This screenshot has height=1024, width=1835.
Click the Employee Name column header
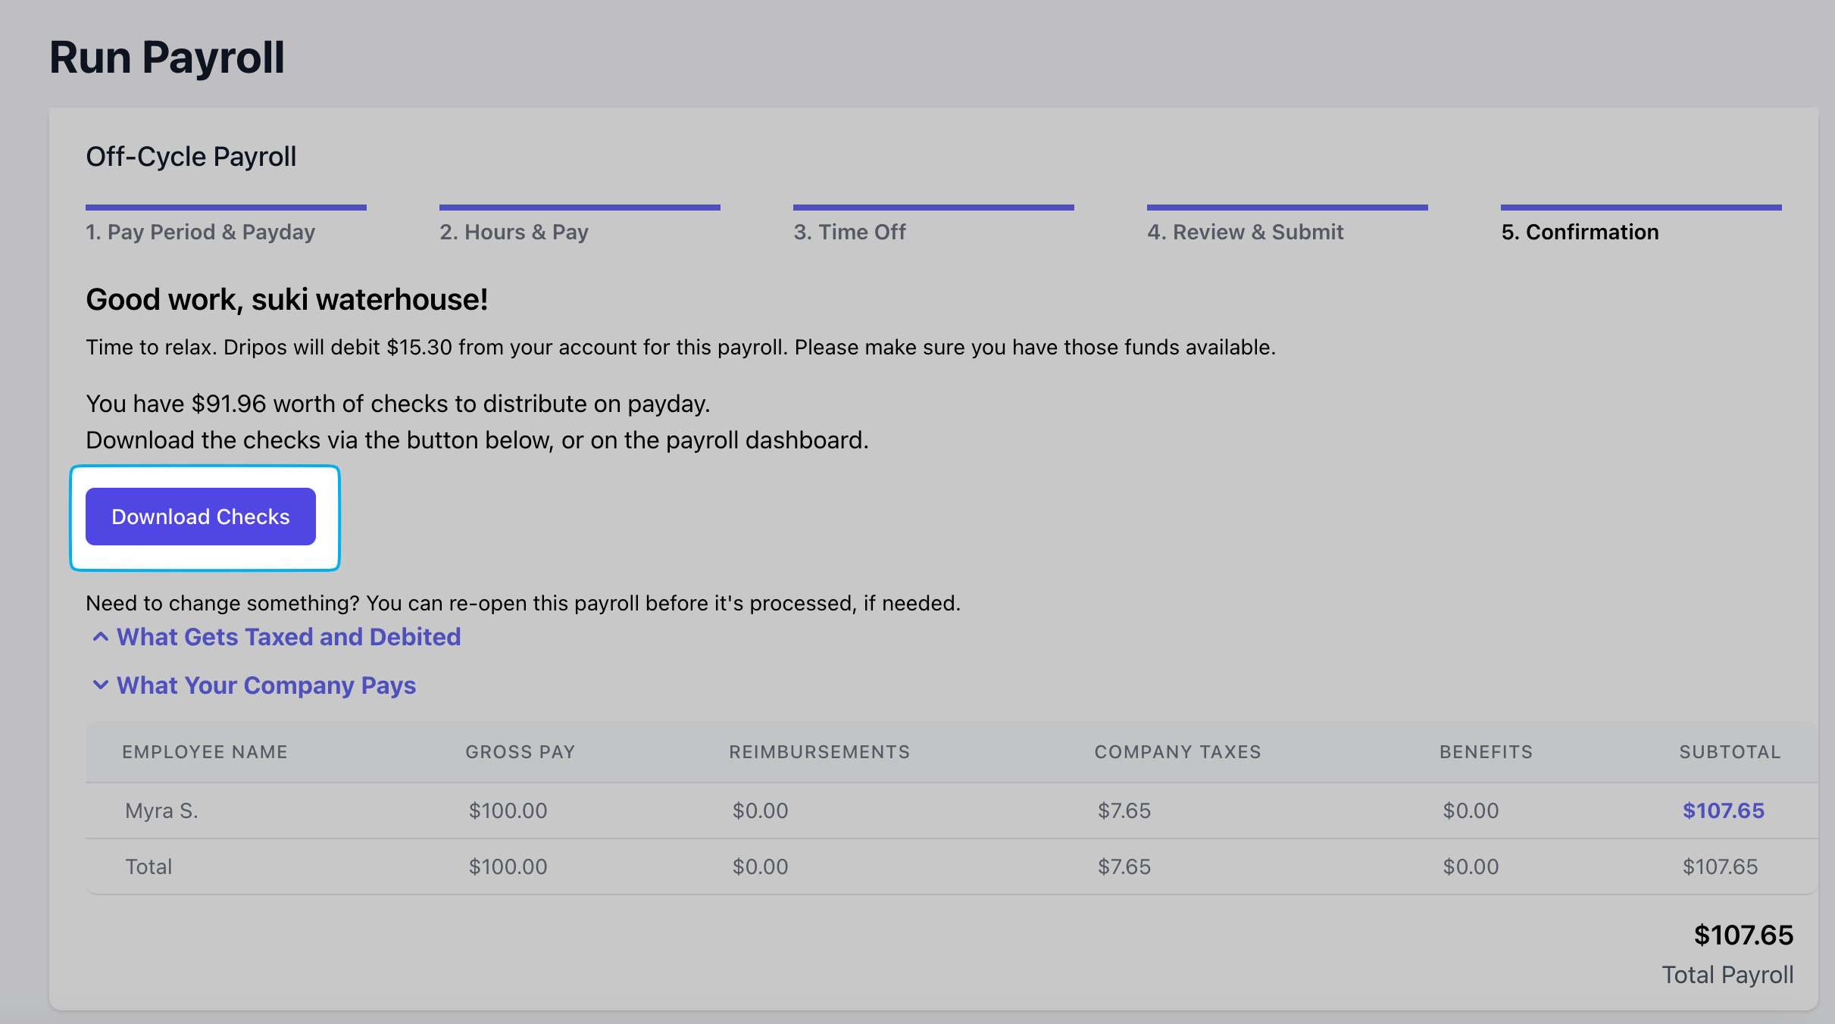point(205,752)
